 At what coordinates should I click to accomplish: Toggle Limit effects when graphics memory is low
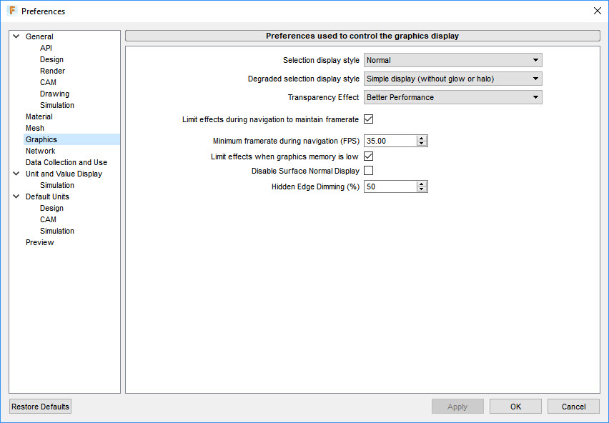[369, 156]
